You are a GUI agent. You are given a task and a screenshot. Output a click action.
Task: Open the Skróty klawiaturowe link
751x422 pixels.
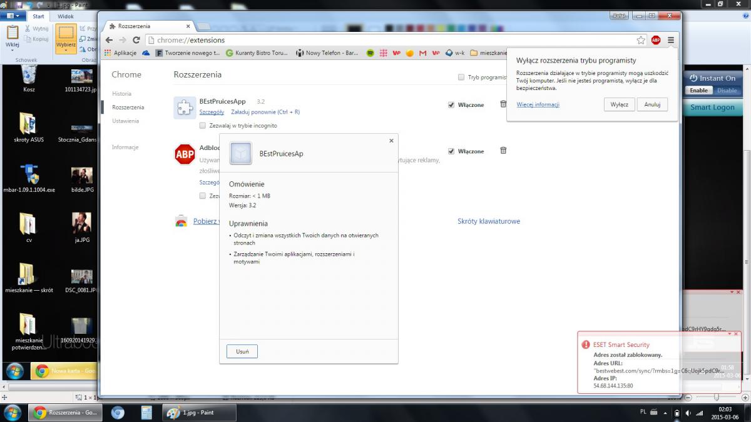[489, 221]
